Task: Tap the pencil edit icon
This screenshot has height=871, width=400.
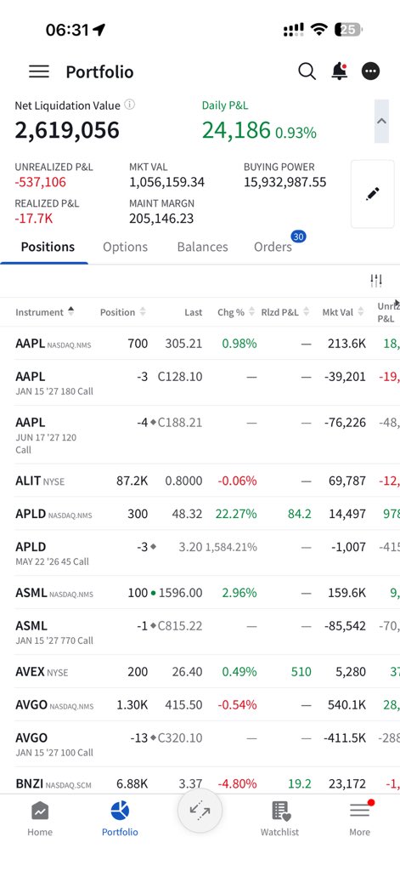Action: [372, 194]
